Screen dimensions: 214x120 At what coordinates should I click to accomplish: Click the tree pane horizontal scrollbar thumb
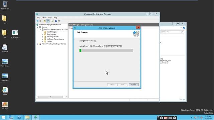click(50, 97)
